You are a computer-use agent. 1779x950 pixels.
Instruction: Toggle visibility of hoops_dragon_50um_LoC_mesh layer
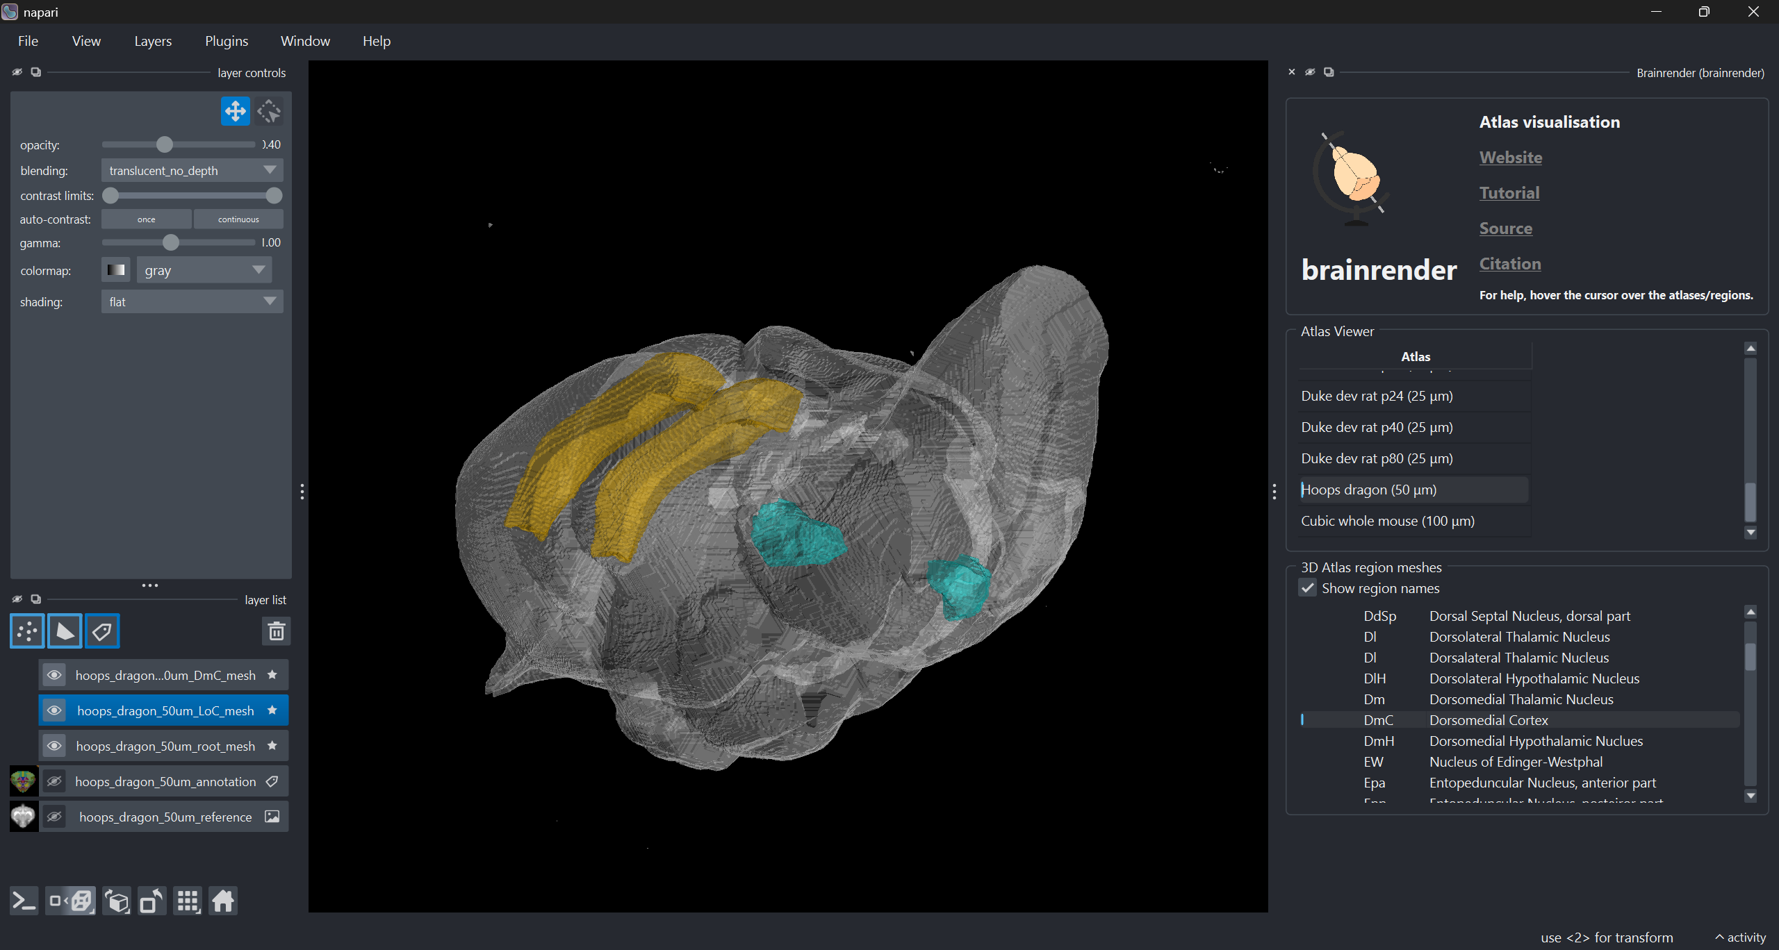[x=54, y=710]
